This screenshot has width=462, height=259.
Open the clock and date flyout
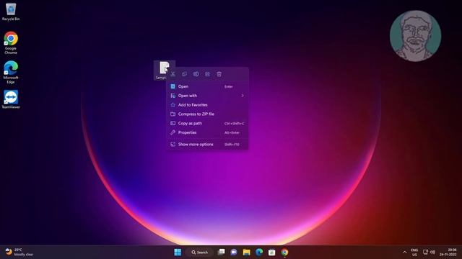pos(448,253)
